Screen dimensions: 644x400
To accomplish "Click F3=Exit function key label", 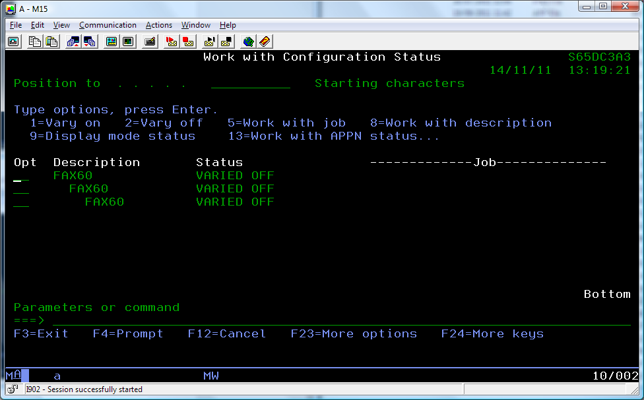I will click(41, 333).
